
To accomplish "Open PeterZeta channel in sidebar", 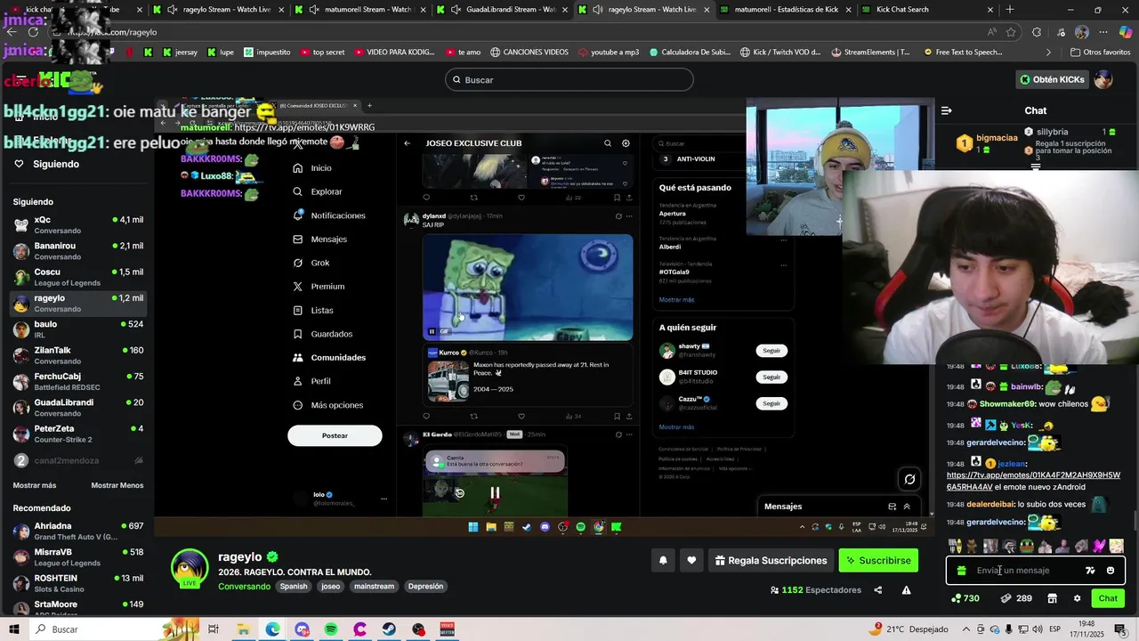I will click(78, 434).
